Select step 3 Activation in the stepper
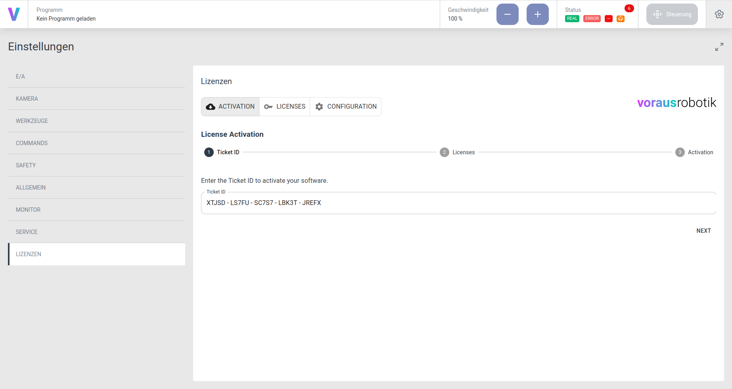 pos(694,152)
